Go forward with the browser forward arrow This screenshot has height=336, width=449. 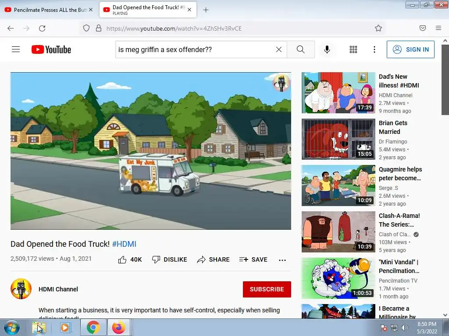[26, 28]
